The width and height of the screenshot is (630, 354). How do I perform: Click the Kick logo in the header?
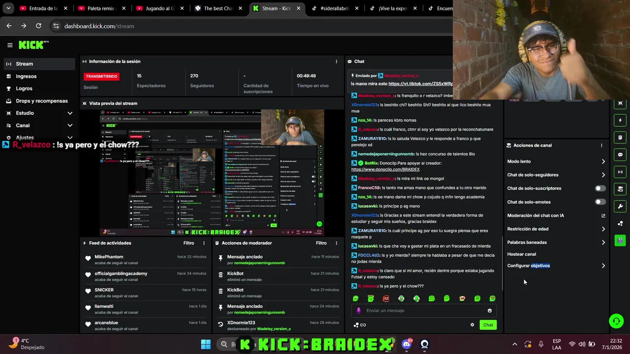tap(33, 45)
